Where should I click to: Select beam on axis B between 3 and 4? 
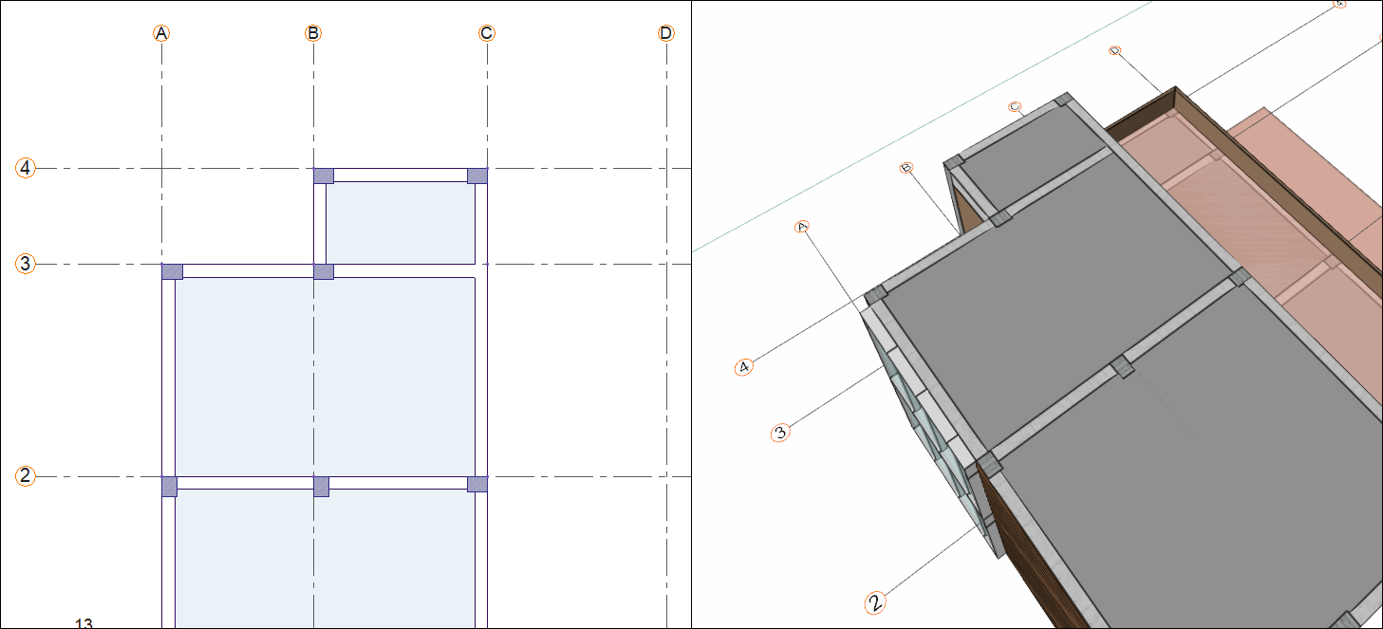[320, 224]
